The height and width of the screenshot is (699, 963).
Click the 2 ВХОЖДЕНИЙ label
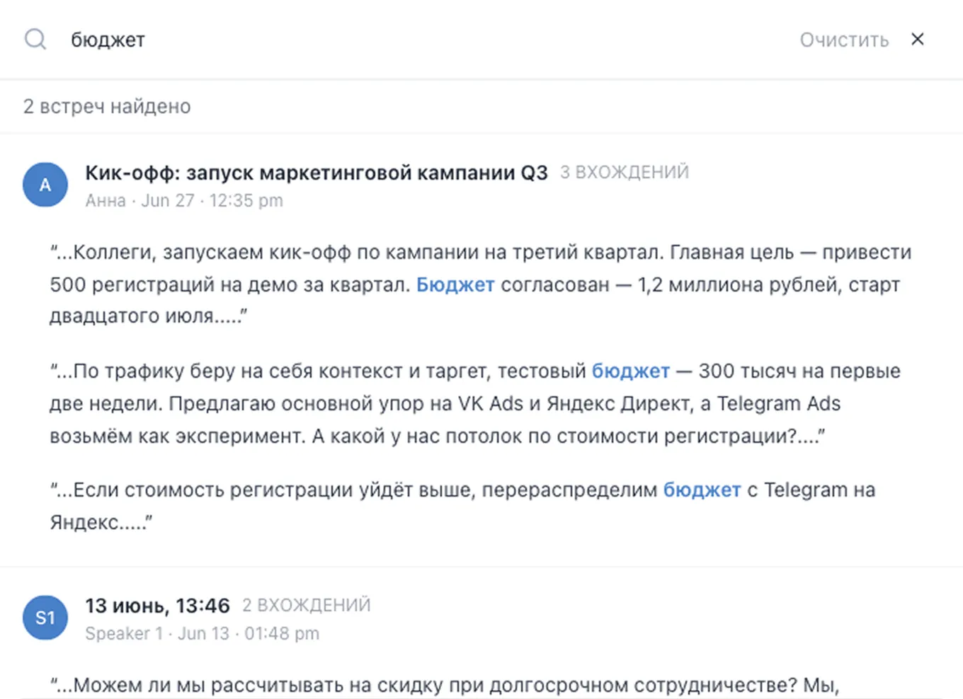click(x=307, y=606)
